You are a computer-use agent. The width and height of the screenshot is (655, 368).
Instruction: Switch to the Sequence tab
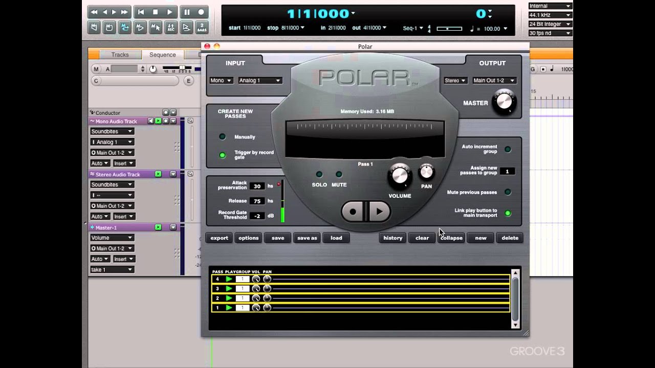[163, 55]
